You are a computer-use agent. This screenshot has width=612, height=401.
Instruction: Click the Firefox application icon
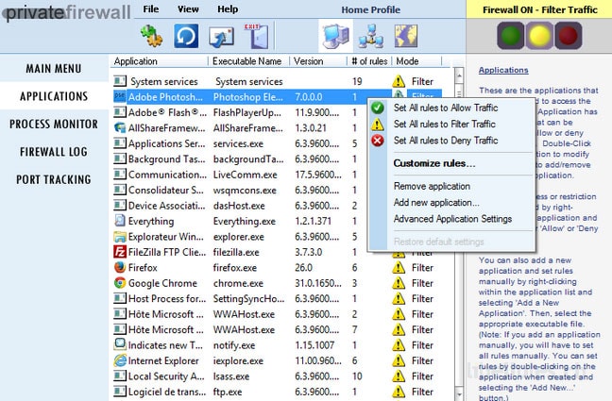point(120,267)
